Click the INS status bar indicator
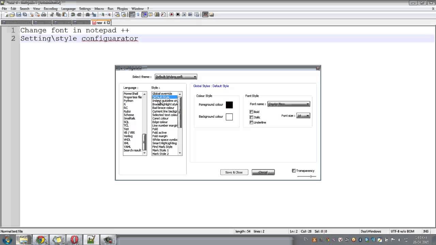The width and height of the screenshot is (436, 245). tap(426, 231)
